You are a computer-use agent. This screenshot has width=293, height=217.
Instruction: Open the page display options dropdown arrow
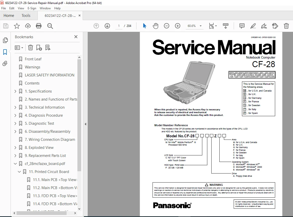coord(216,26)
